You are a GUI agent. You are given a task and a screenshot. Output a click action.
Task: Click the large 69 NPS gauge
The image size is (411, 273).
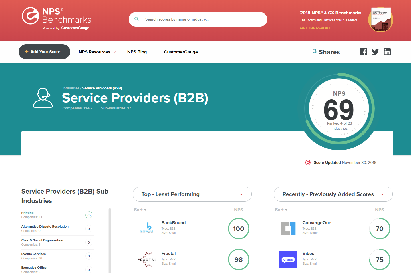339,109
